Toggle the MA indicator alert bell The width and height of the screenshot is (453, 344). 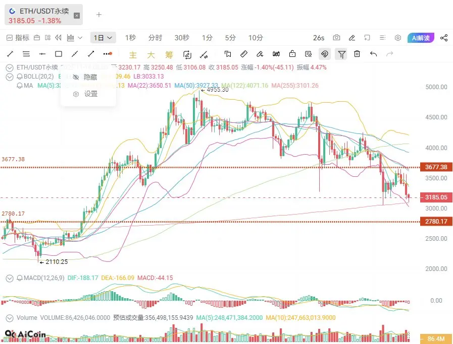[20, 86]
